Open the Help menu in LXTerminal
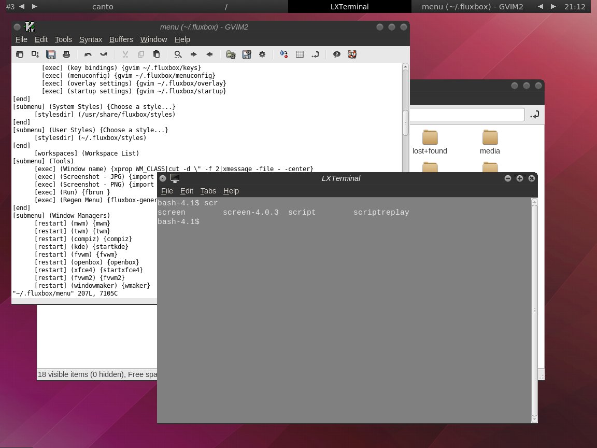Screen dimensions: 597x448 click(x=231, y=191)
